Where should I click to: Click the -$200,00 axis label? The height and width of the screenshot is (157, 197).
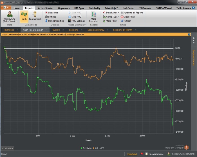[180, 90]
